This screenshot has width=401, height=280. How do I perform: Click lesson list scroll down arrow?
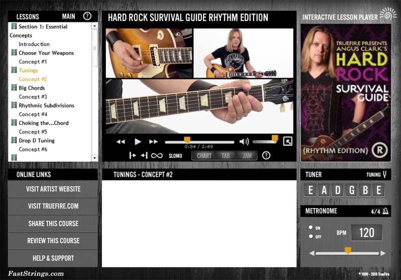95,158
